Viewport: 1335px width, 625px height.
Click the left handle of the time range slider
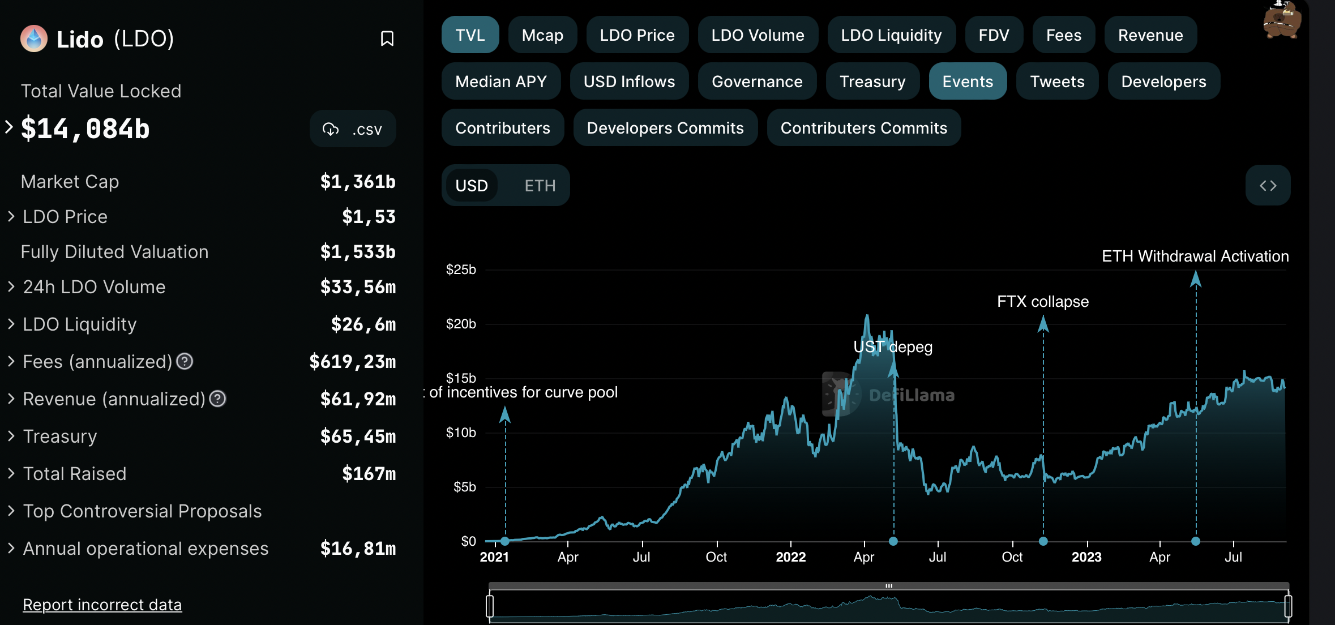point(490,606)
